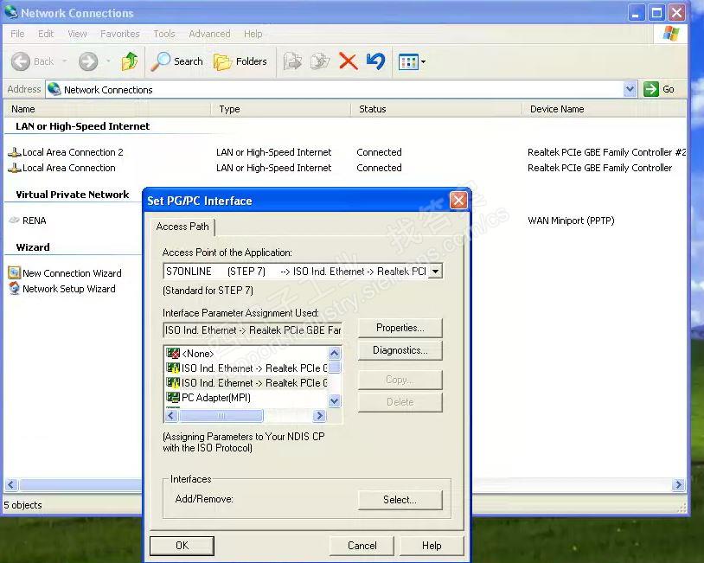Screen dimensions: 704x563
Task: Select the <None> interface entry
Action: 197,354
